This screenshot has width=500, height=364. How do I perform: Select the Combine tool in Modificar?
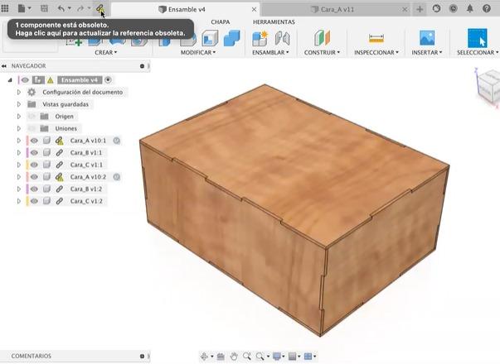(x=232, y=38)
